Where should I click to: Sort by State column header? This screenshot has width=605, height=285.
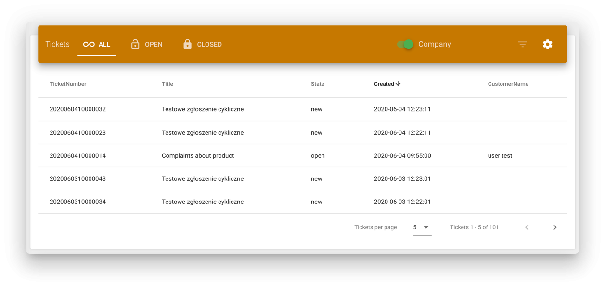point(318,84)
